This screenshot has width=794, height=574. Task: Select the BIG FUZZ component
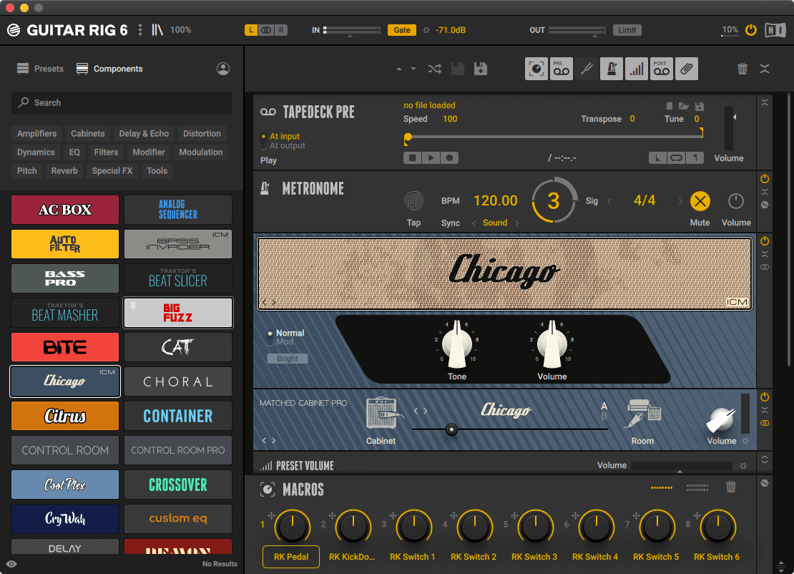click(177, 313)
